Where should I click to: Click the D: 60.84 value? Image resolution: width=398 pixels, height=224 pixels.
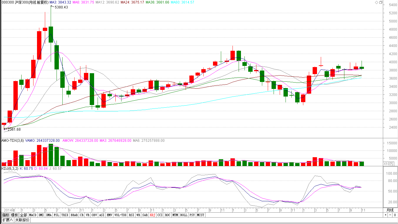click(x=41, y=169)
